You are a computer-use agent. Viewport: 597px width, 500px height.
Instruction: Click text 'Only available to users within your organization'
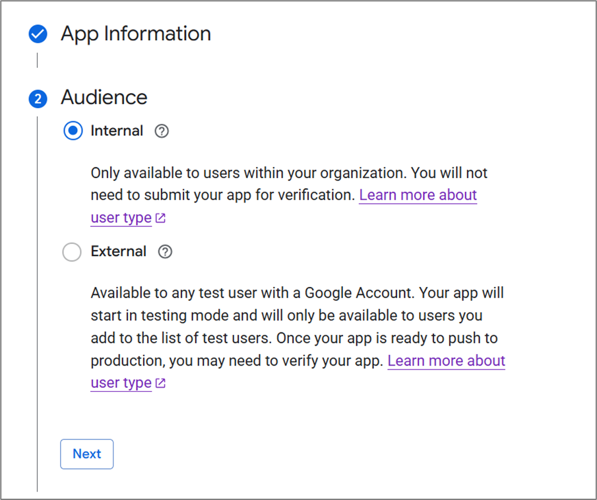(249, 173)
